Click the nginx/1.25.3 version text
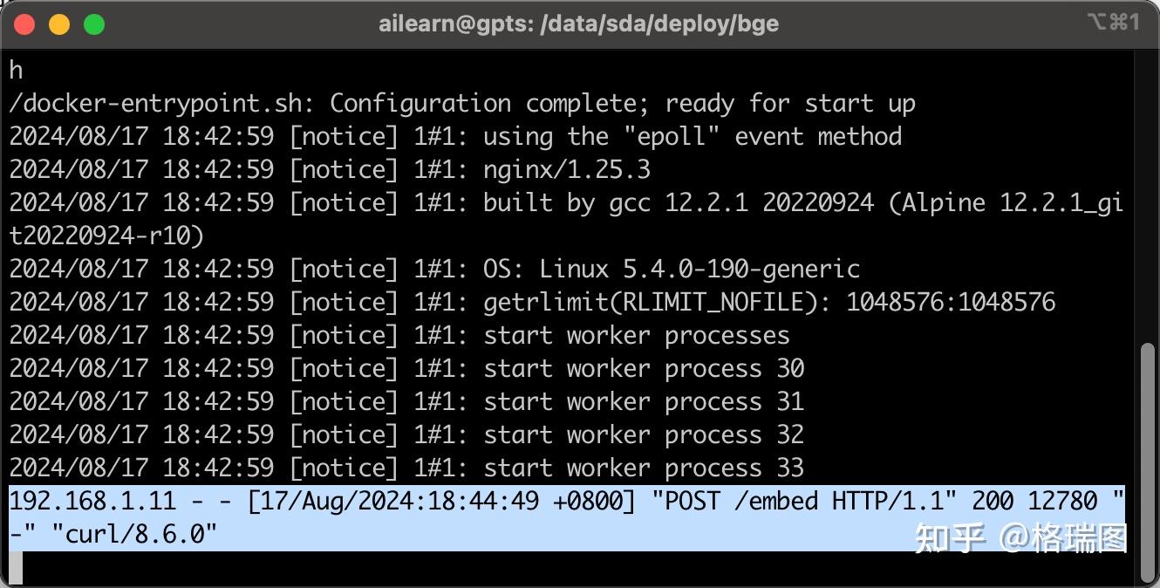The width and height of the screenshot is (1160, 588). point(567,169)
